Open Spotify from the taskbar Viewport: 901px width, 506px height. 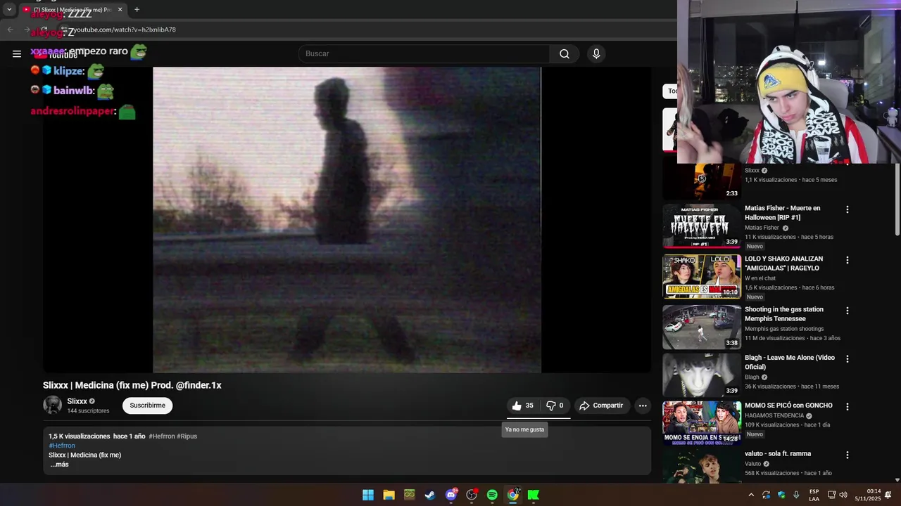492,495
